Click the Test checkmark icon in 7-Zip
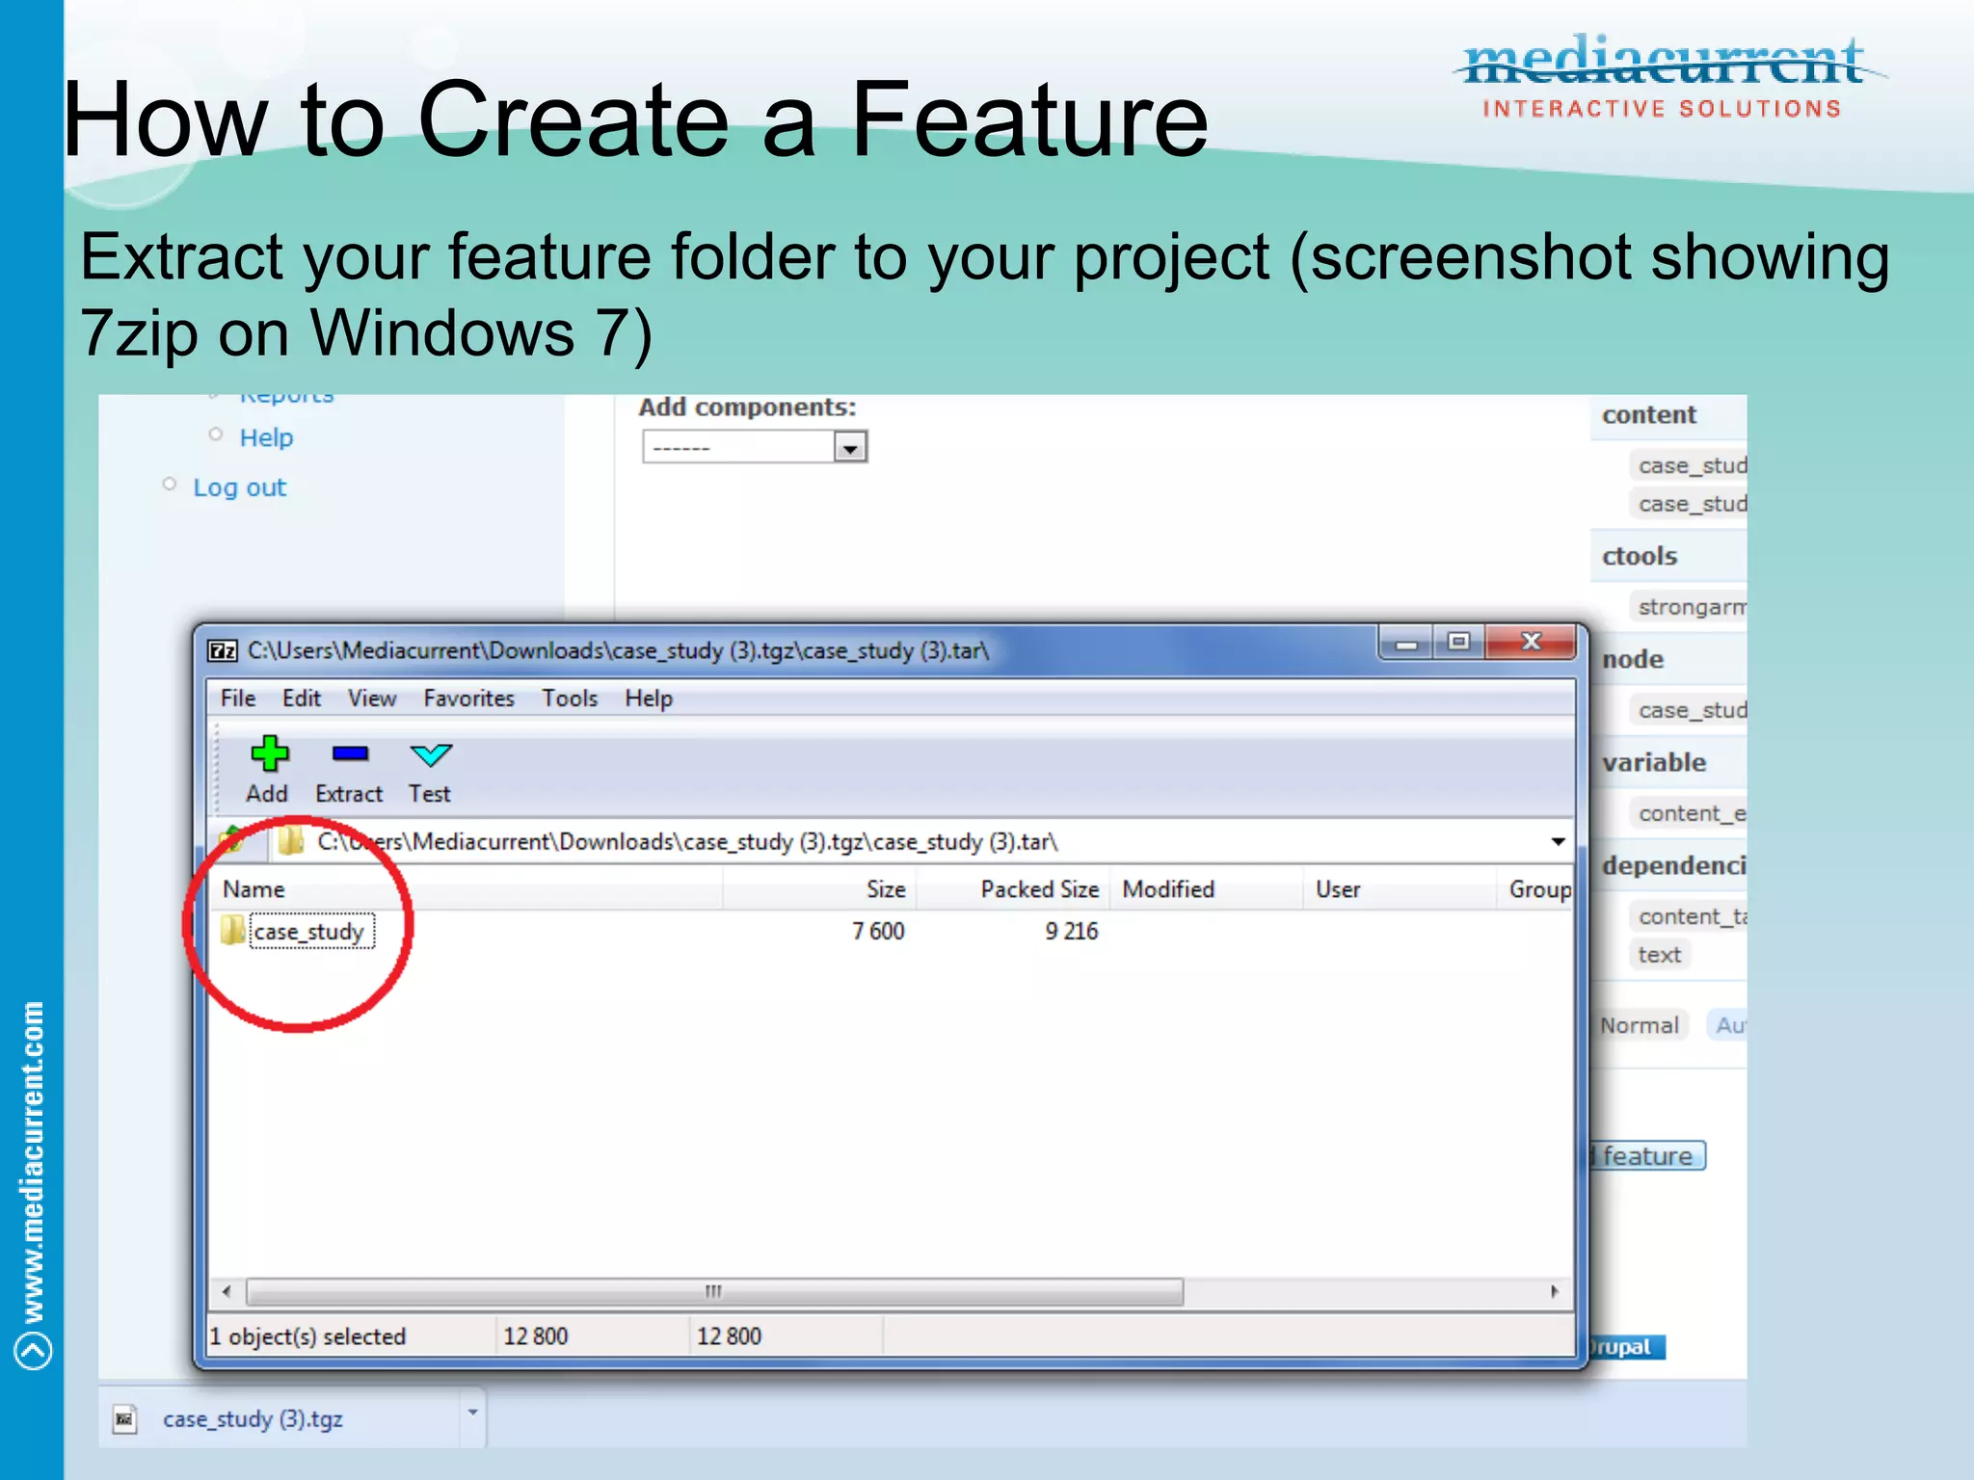The width and height of the screenshot is (1974, 1480). [430, 754]
